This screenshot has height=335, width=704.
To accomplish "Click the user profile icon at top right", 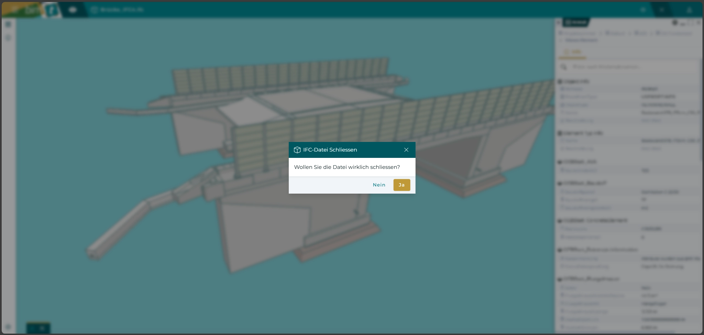I will (689, 10).
